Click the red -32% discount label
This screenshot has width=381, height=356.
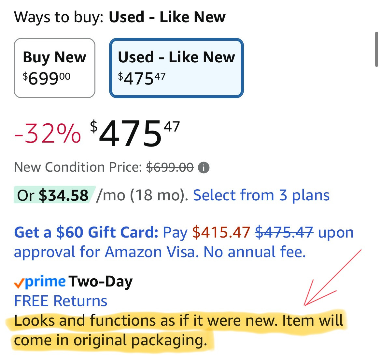pos(48,133)
